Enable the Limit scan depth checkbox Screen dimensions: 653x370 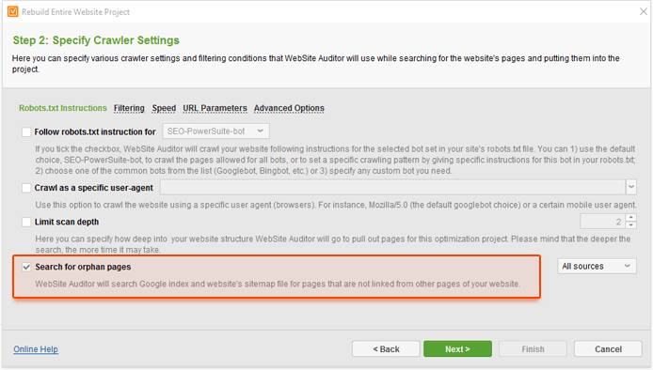pyautogui.click(x=26, y=222)
